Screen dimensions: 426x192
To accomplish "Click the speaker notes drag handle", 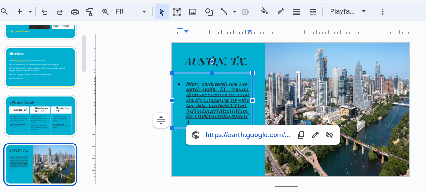I will point(286,186).
